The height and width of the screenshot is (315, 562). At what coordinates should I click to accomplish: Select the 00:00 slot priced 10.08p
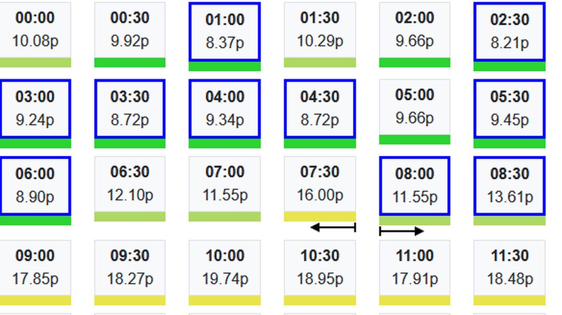point(35,30)
